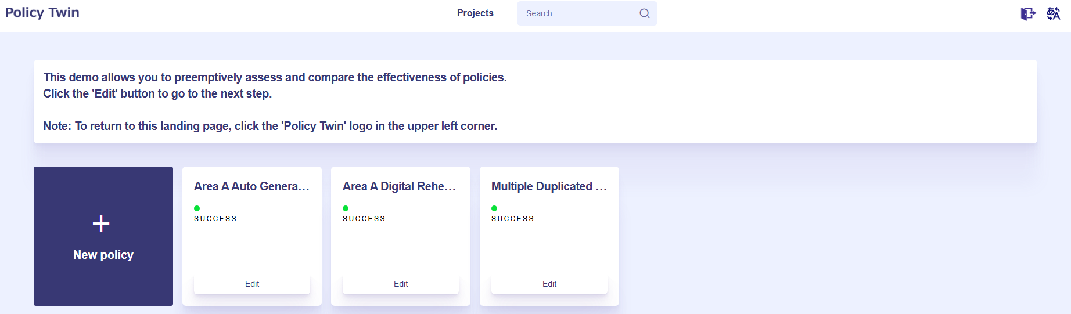Open the Area A Digital Rehe… card title
This screenshot has width=1071, height=314.
click(x=400, y=186)
